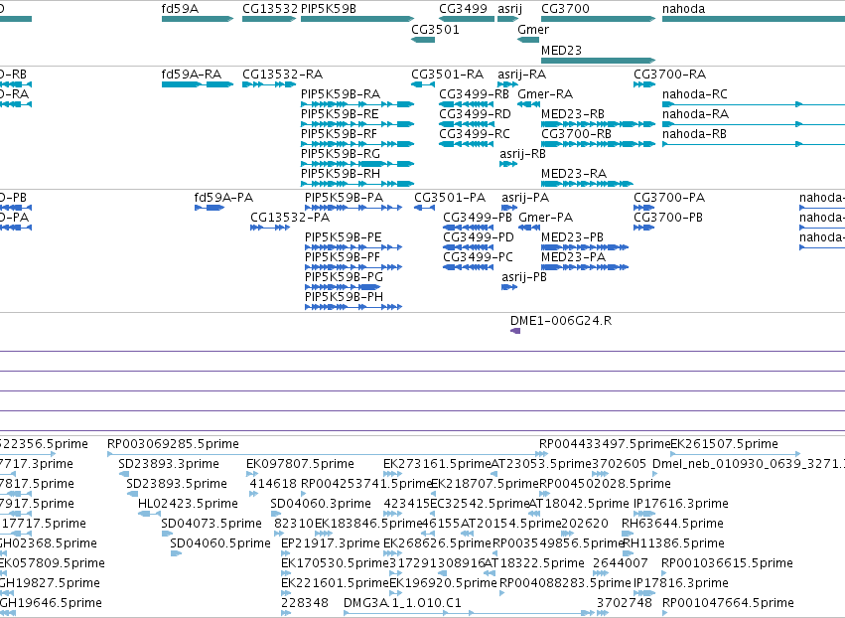This screenshot has height=618, width=845.
Task: Select the CG13532-RA transcript label
Action: [x=282, y=75]
